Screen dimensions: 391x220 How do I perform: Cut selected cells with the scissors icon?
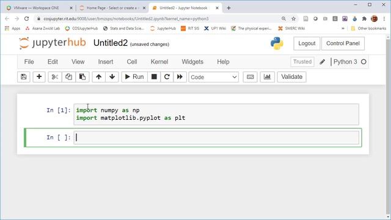coord(55,77)
